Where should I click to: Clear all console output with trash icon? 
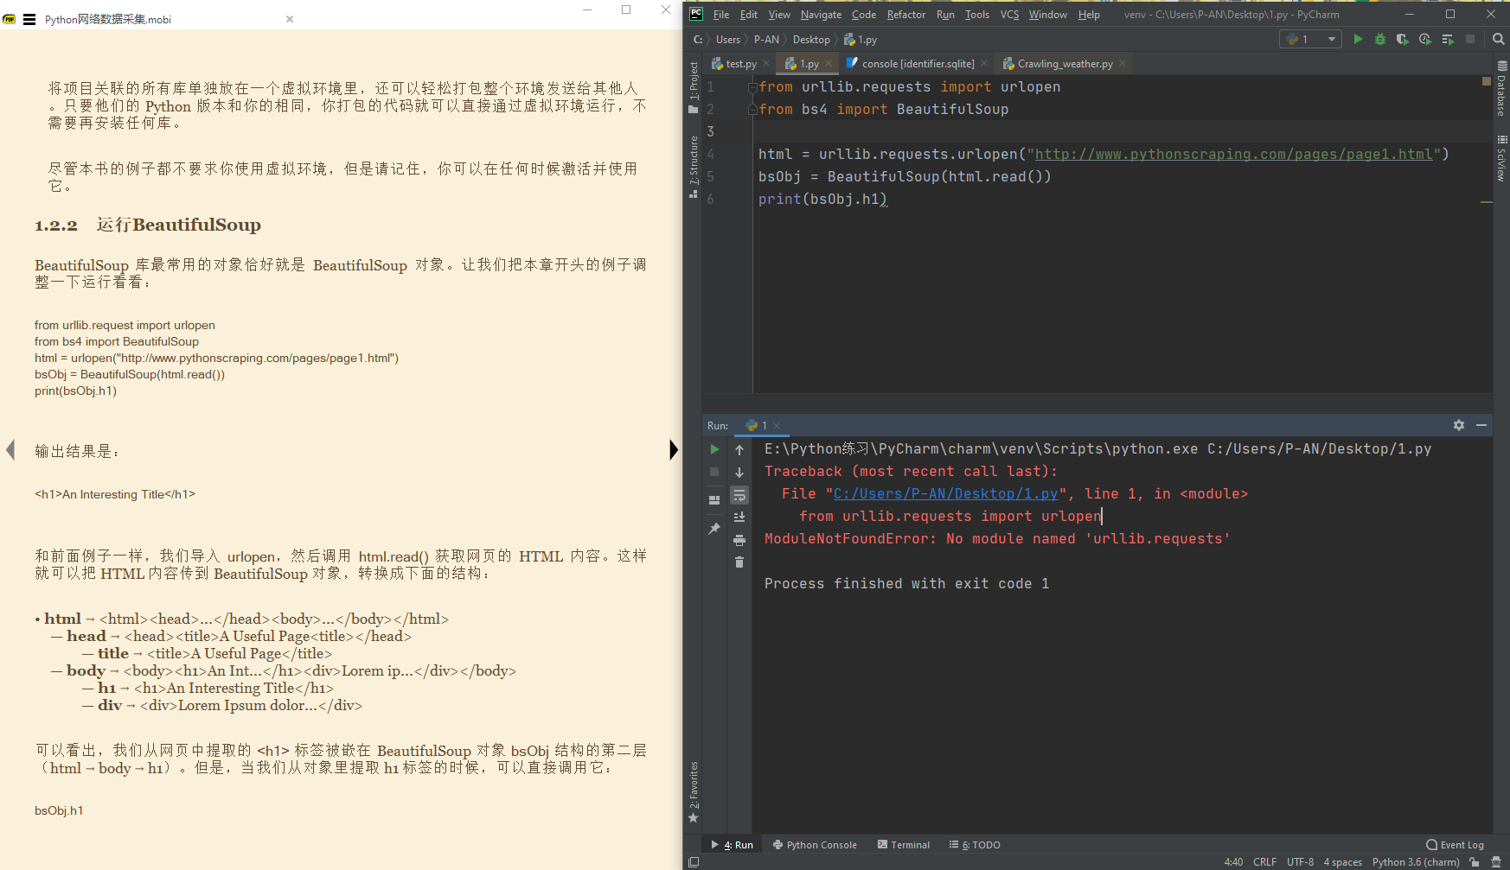coord(739,562)
